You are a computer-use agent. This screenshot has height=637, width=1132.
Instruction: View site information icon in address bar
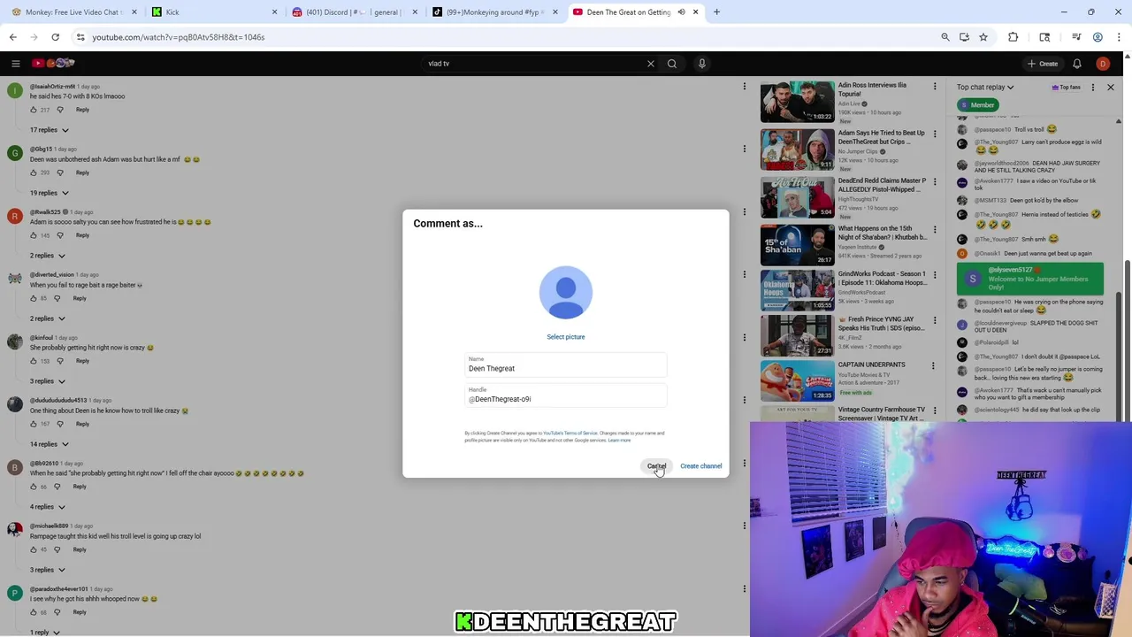pyautogui.click(x=80, y=37)
